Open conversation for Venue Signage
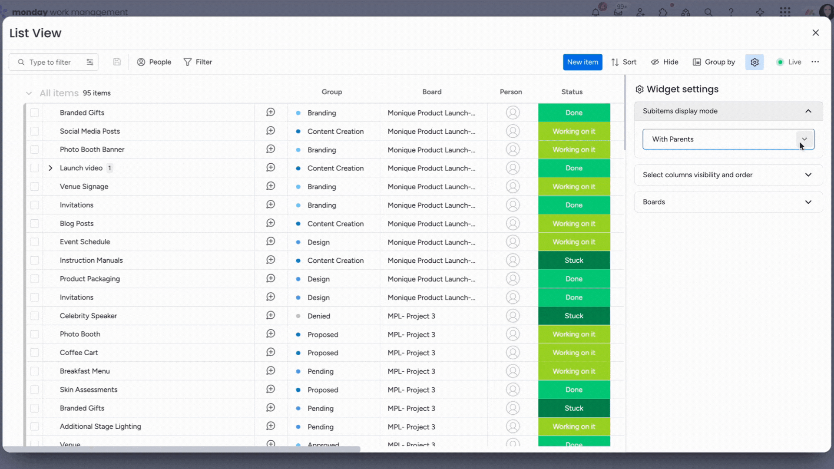 point(271,186)
